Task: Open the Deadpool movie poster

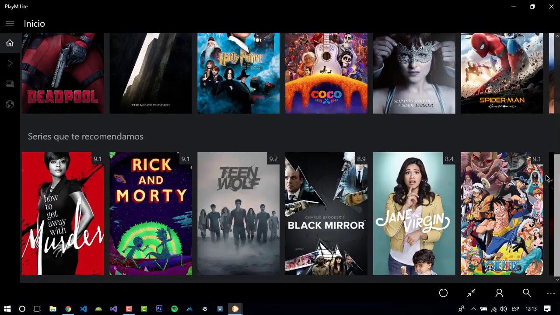Action: point(63,73)
